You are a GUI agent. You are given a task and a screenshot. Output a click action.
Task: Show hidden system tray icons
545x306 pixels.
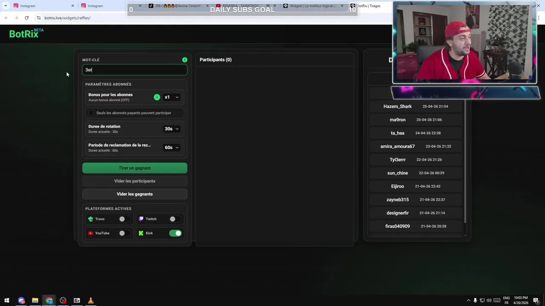point(468,300)
